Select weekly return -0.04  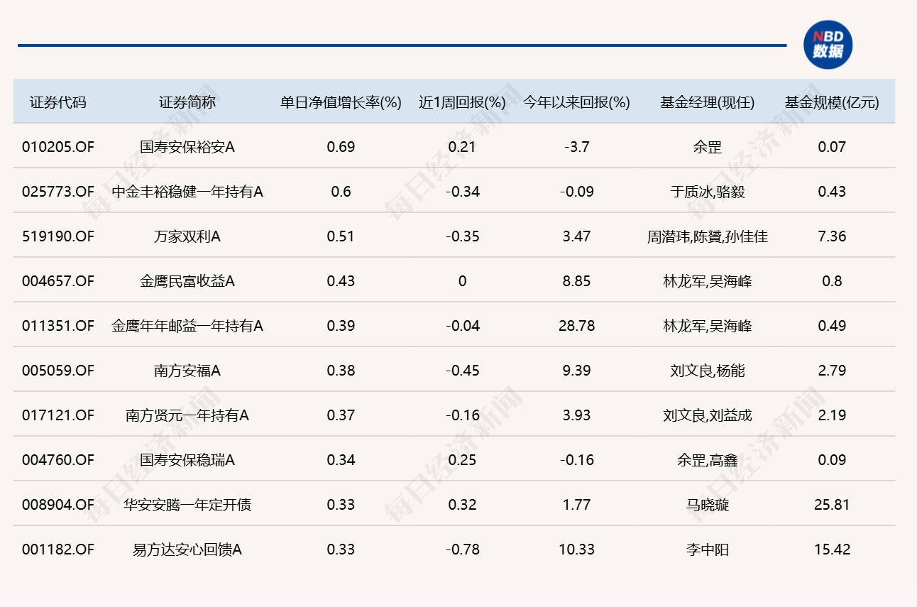[x=462, y=326]
